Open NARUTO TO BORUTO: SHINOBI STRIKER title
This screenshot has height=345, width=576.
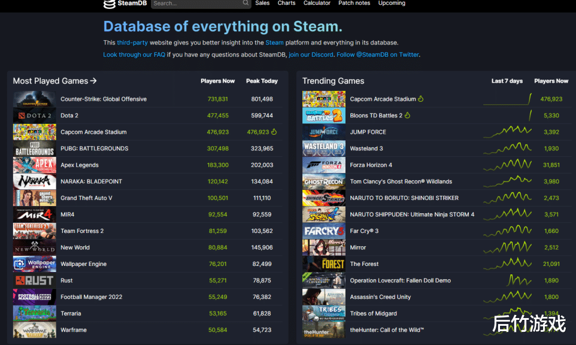click(404, 198)
